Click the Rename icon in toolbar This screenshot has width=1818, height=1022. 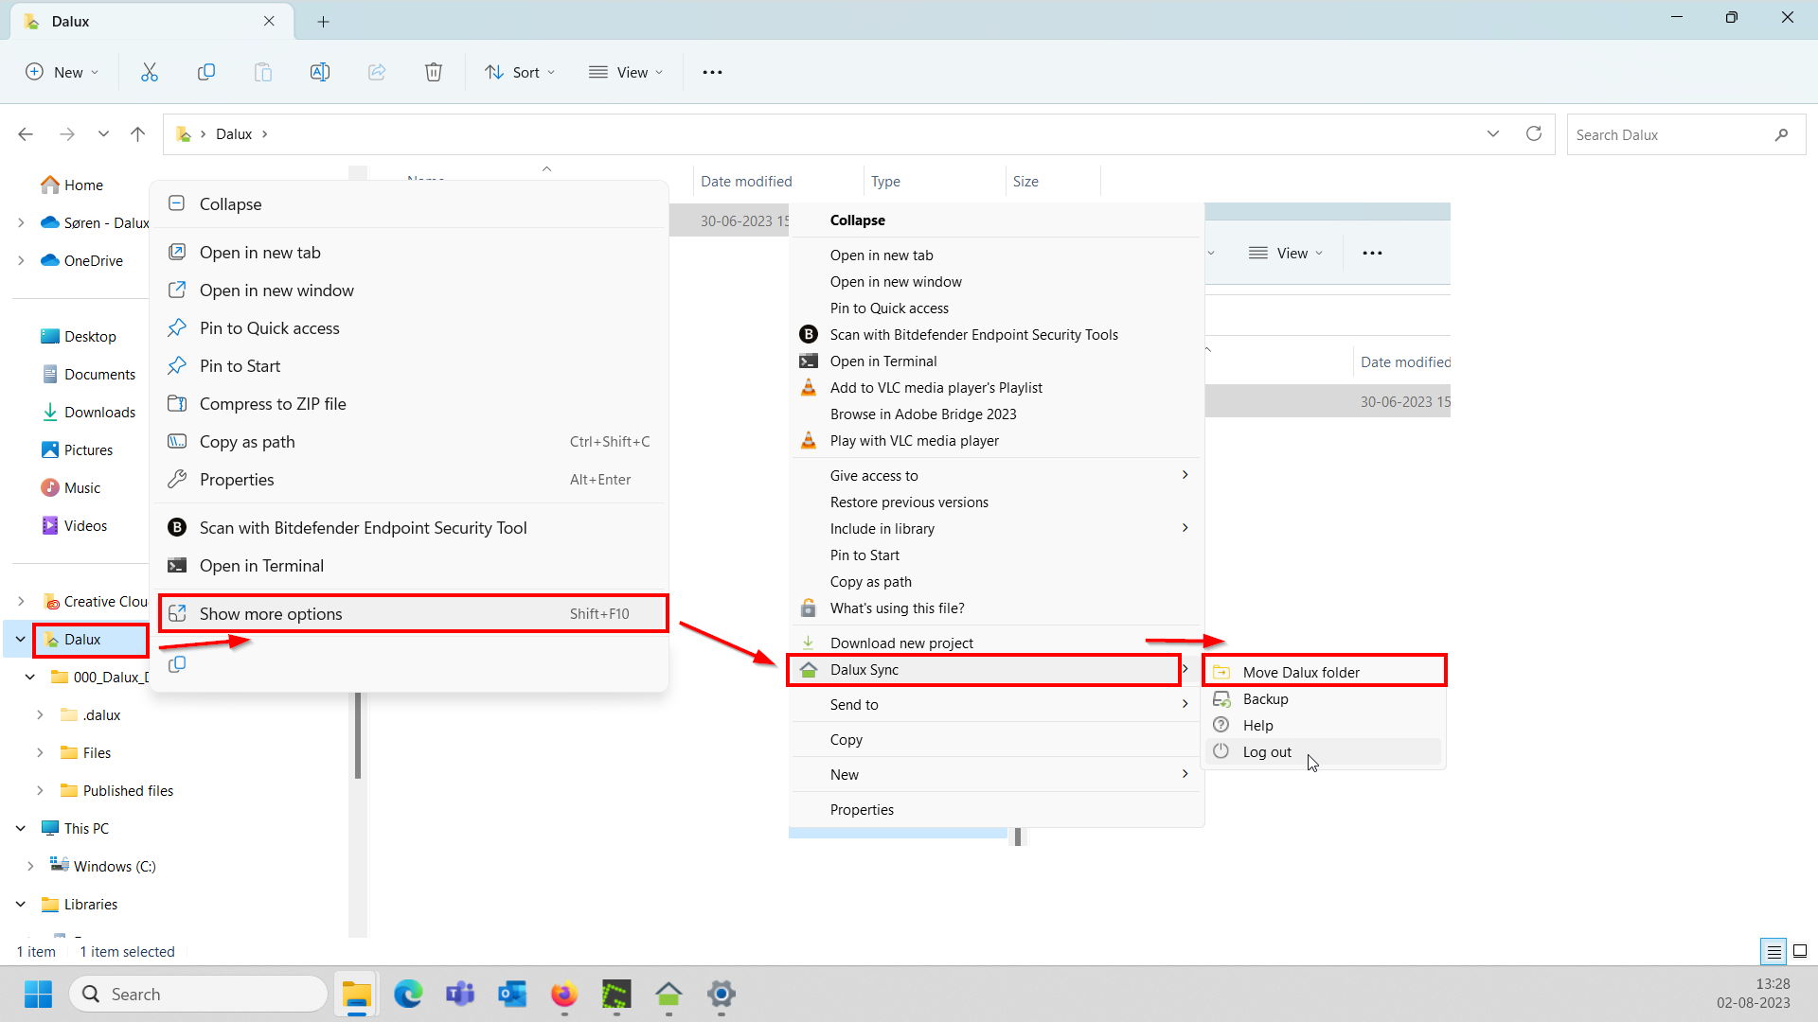320,72
